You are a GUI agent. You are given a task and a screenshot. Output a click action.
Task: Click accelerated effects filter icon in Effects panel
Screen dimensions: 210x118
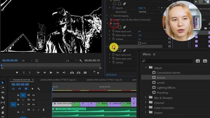198,61
